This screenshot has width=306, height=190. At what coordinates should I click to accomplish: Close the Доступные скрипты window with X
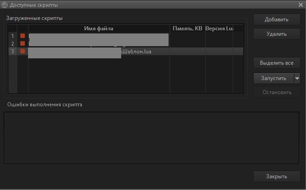301,5
